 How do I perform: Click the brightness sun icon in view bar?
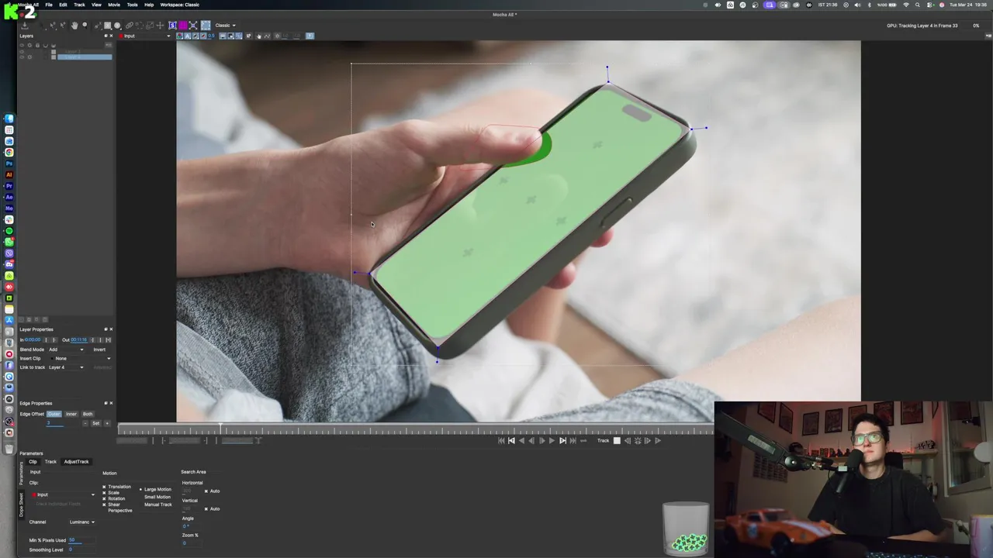pos(277,36)
